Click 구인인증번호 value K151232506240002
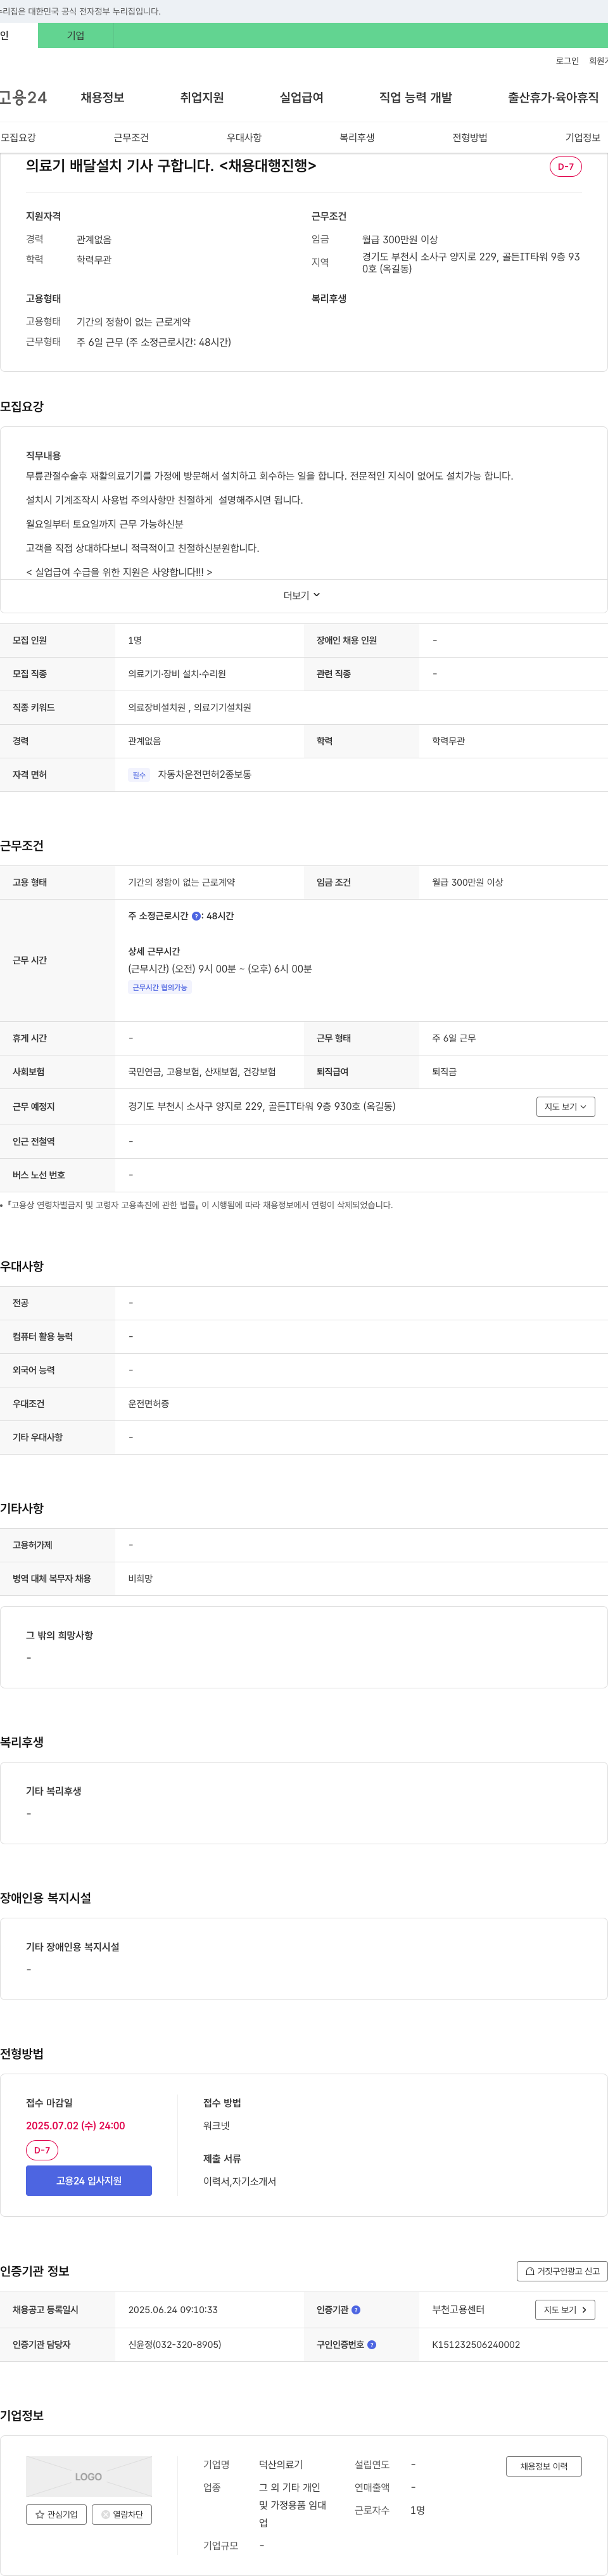This screenshot has height=2576, width=608. 476,2344
